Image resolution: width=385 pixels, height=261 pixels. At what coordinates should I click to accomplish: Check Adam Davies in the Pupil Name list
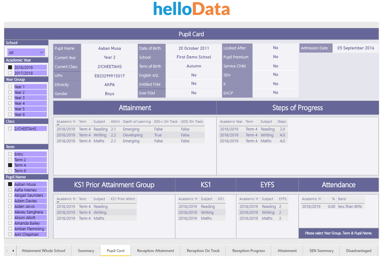10,201
